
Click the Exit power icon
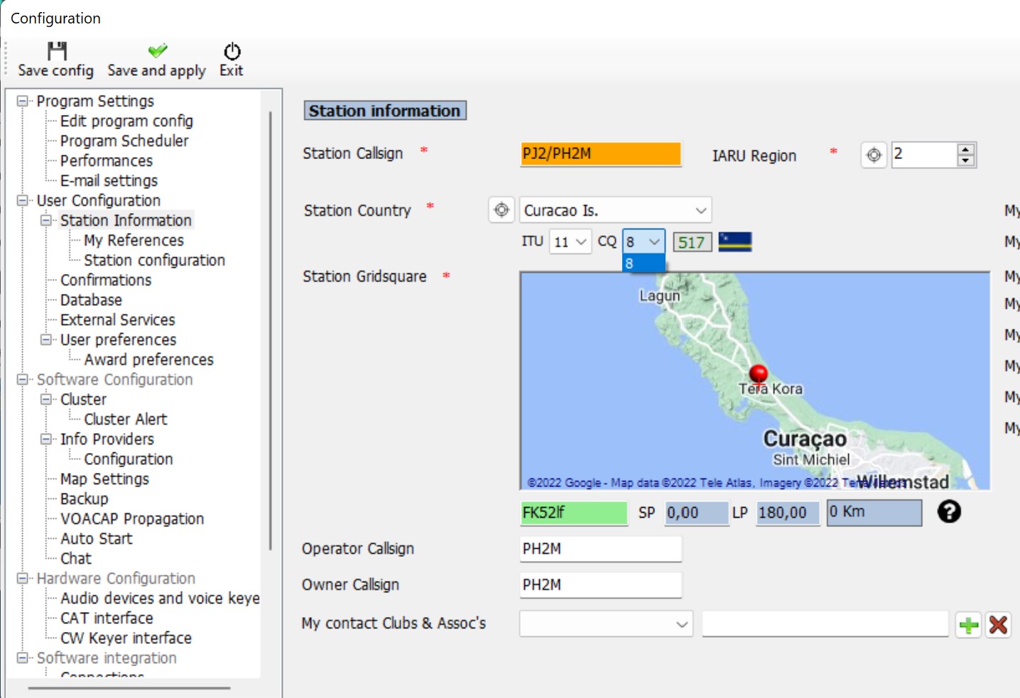232,51
